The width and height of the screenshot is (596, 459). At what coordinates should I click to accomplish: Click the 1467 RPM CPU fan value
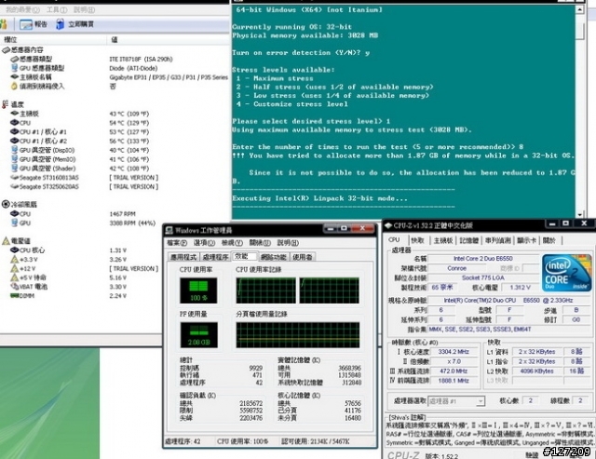coord(122,214)
